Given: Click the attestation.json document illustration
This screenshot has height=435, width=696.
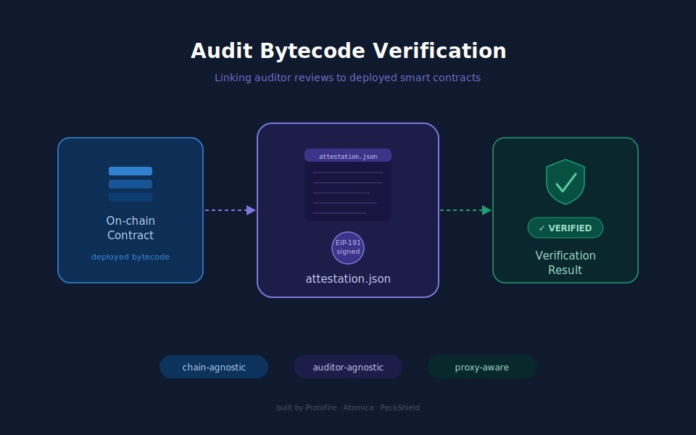Looking at the screenshot, I should pos(348,185).
